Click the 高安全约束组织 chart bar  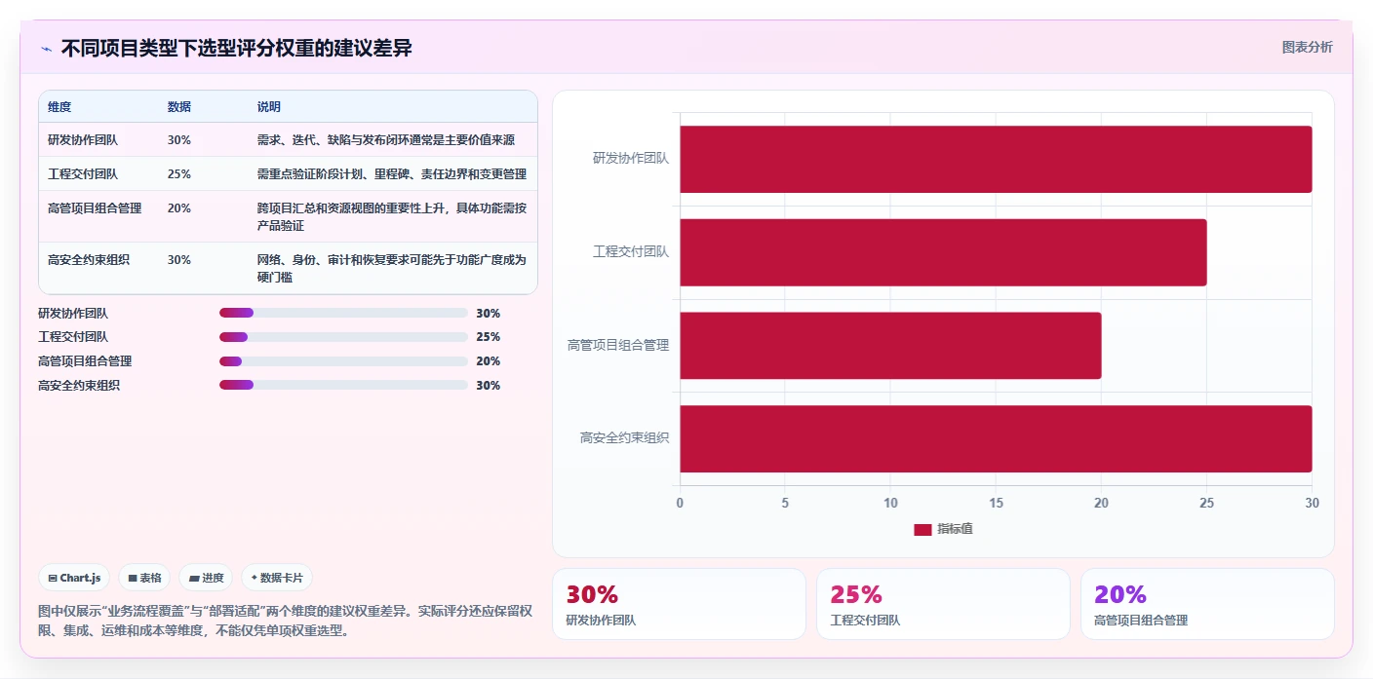(996, 438)
